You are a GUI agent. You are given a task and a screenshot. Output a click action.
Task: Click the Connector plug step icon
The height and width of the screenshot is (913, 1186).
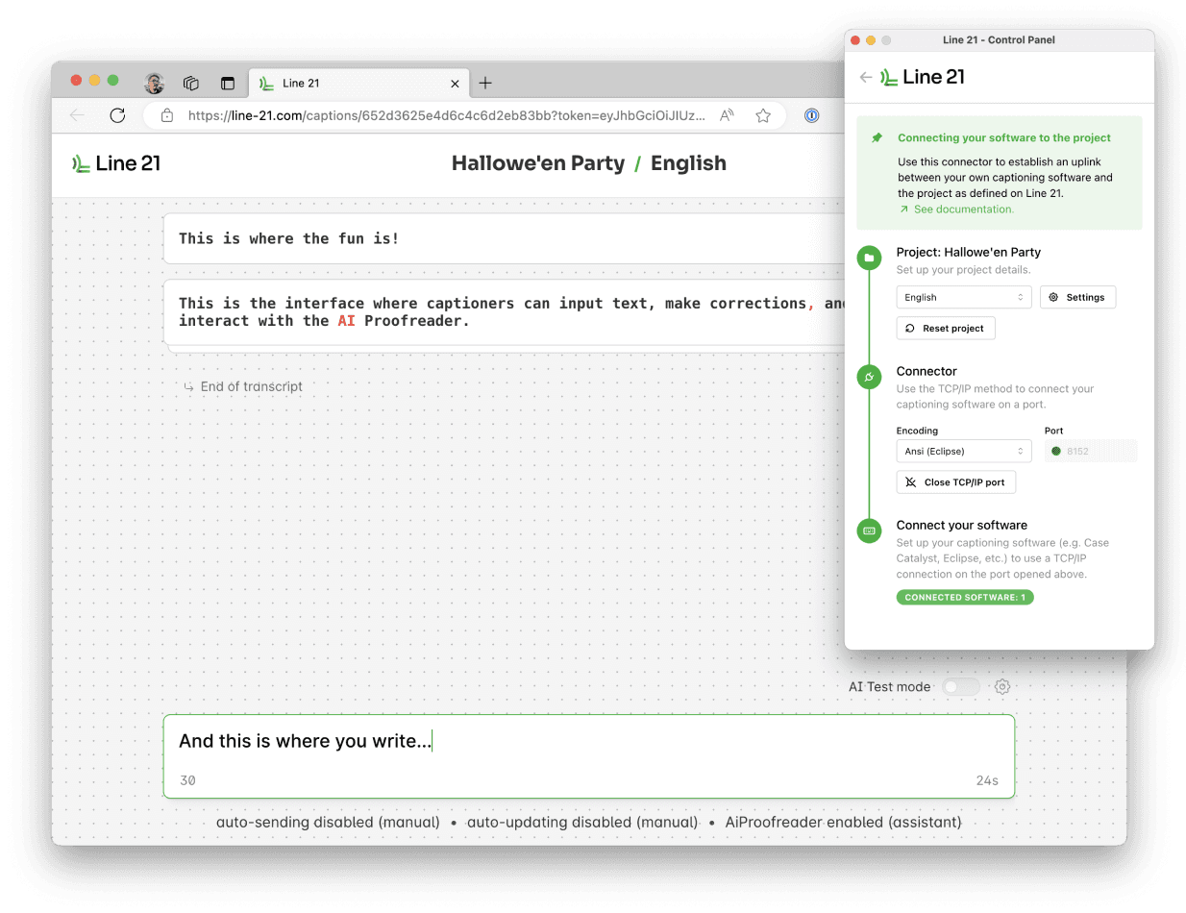[869, 377]
